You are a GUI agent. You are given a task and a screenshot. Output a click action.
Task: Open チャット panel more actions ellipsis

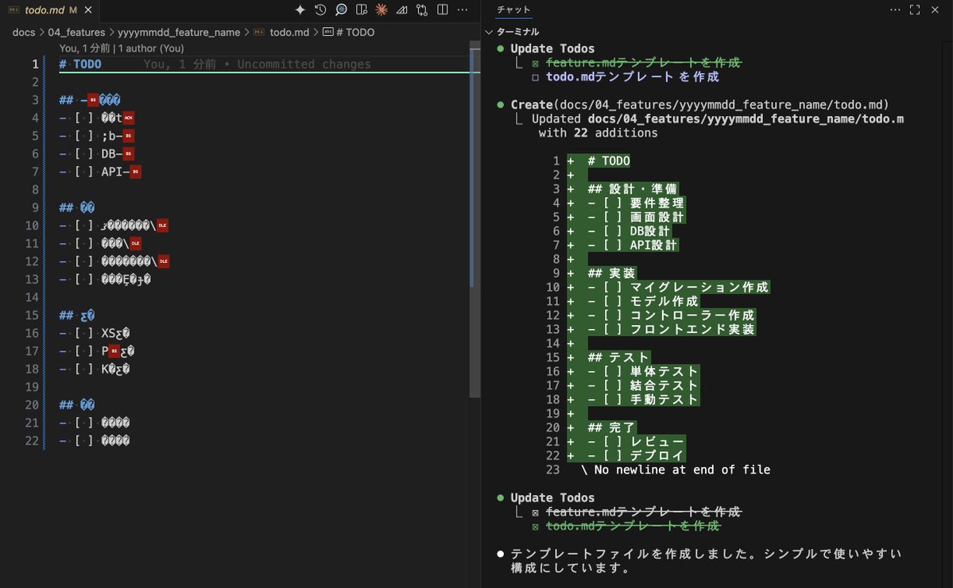click(x=895, y=10)
